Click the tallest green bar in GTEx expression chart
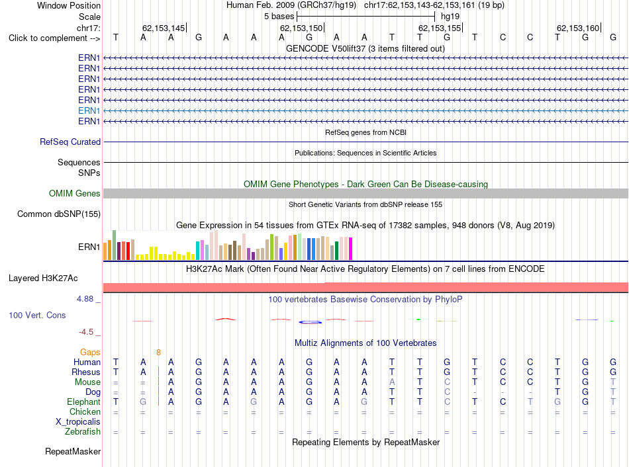 115,245
